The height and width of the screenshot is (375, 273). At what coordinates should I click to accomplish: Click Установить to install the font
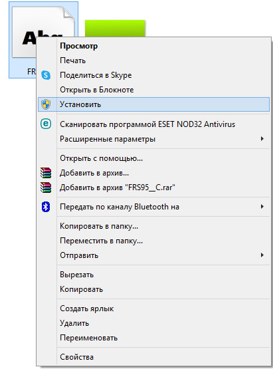(x=153, y=104)
